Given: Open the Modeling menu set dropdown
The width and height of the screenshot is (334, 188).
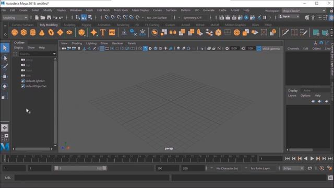Looking at the screenshot, I should [15, 17].
